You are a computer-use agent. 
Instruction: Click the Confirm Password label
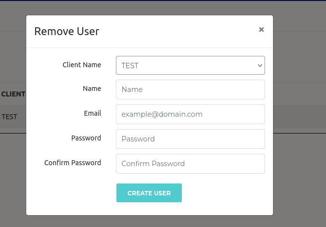[x=72, y=163]
